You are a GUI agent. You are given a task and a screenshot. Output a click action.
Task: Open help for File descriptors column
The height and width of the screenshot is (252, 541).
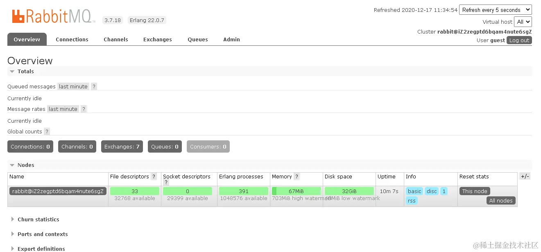(x=154, y=176)
